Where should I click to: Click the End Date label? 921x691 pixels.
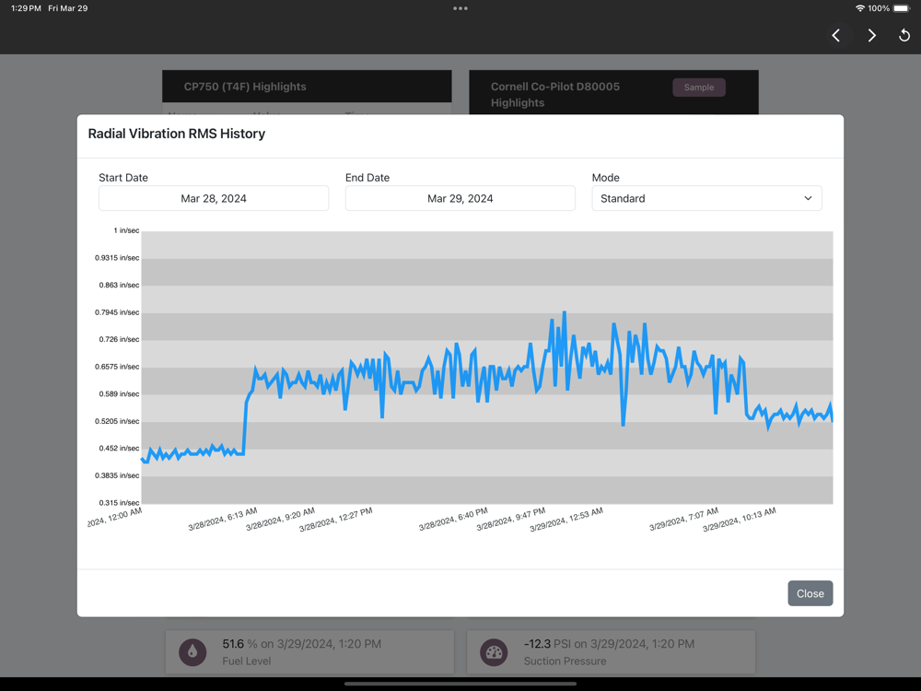pos(367,178)
